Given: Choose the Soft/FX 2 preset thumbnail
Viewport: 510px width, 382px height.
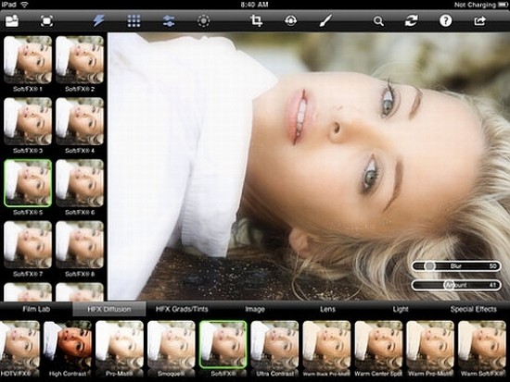Looking at the screenshot, I should pos(80,64).
